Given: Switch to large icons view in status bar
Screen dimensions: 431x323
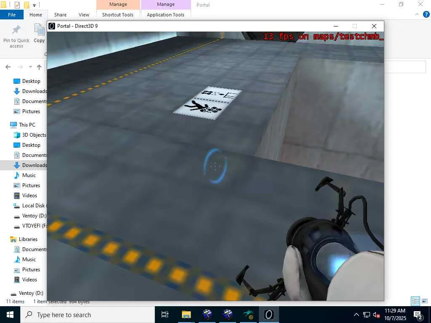Looking at the screenshot, I should pyautogui.click(x=425, y=301).
